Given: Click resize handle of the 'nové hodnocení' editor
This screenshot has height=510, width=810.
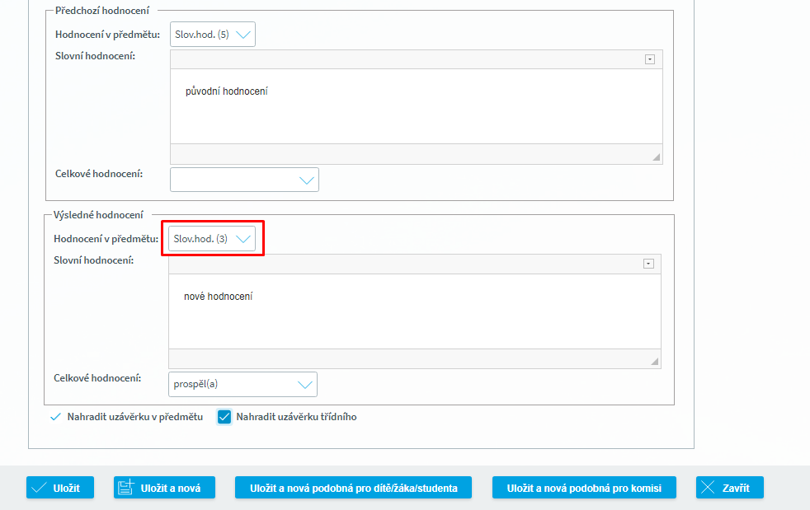Looking at the screenshot, I should tap(655, 361).
